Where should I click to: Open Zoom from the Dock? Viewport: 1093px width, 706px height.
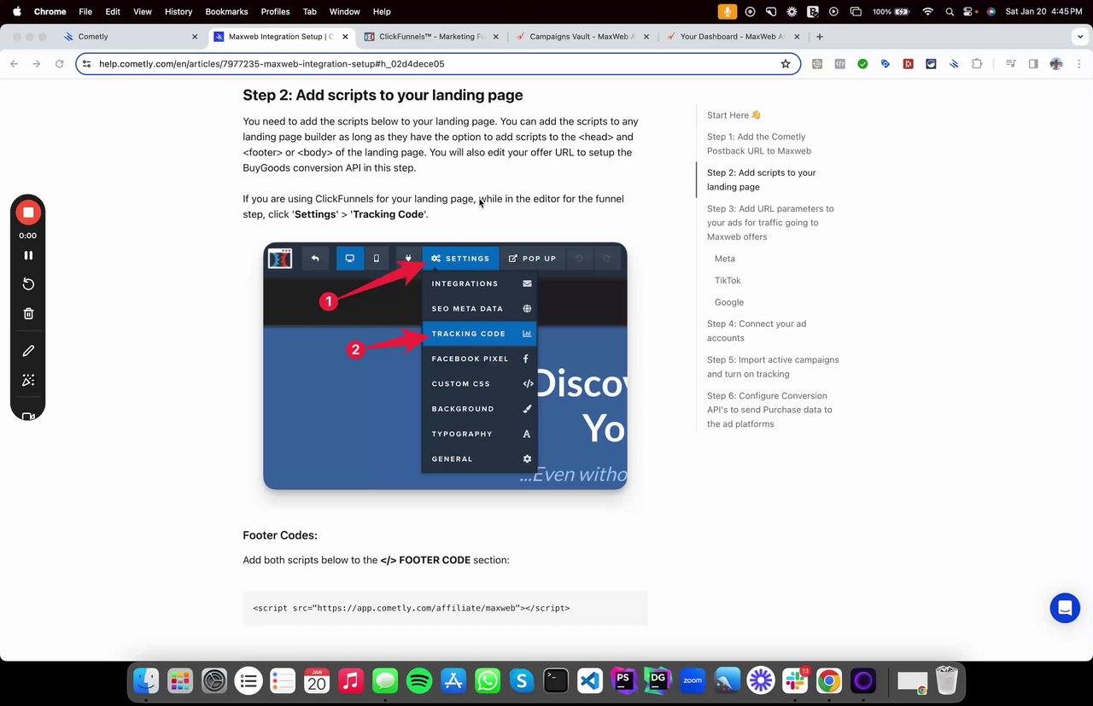pos(693,680)
